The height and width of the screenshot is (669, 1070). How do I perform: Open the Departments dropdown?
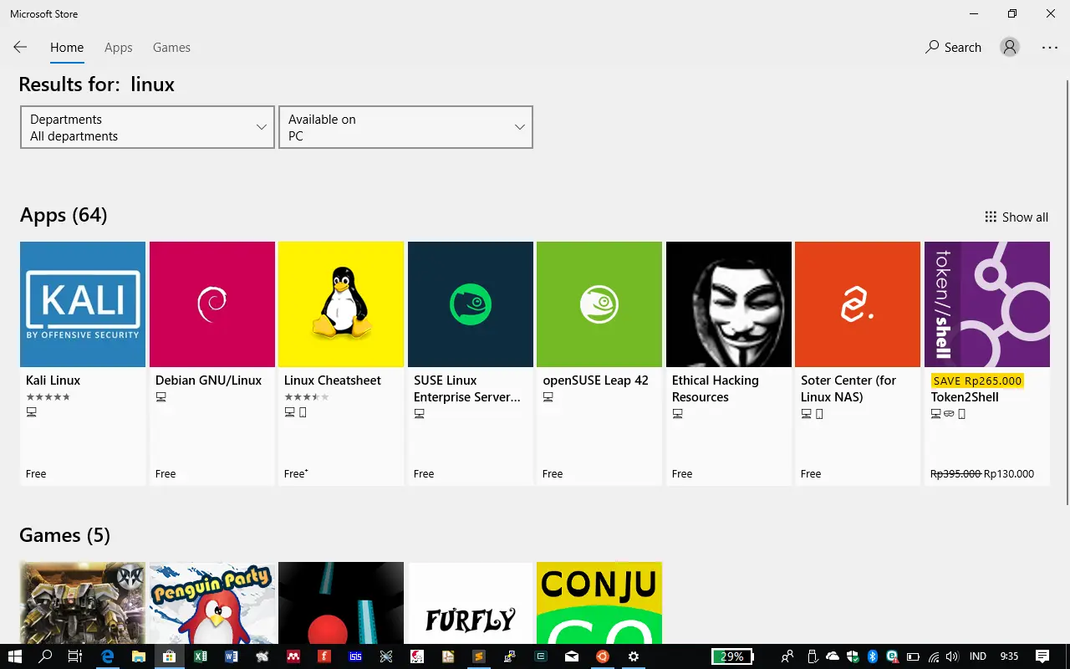[x=147, y=127]
